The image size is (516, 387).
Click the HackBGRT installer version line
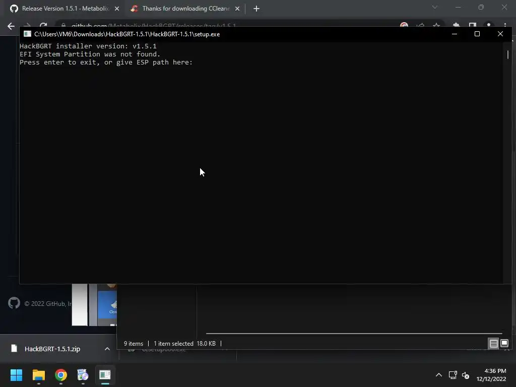88,46
